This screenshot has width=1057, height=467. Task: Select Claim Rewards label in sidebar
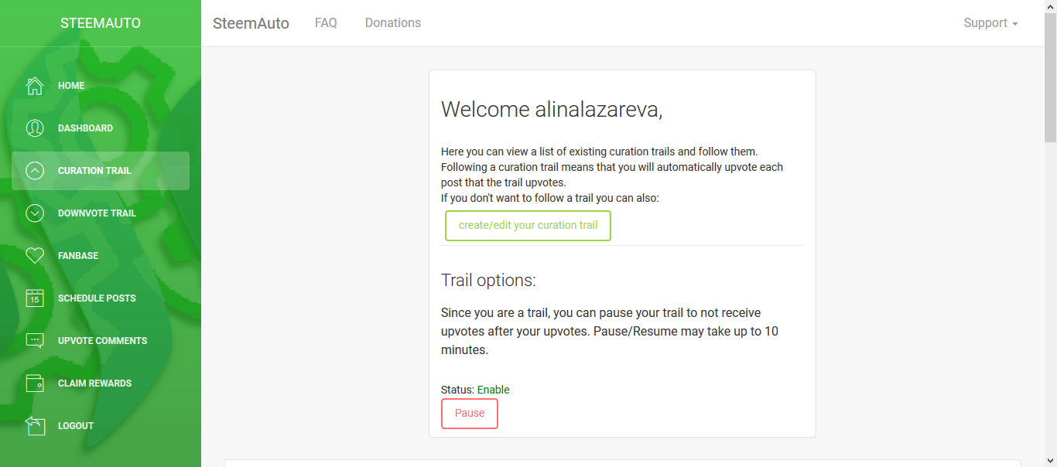(x=94, y=383)
